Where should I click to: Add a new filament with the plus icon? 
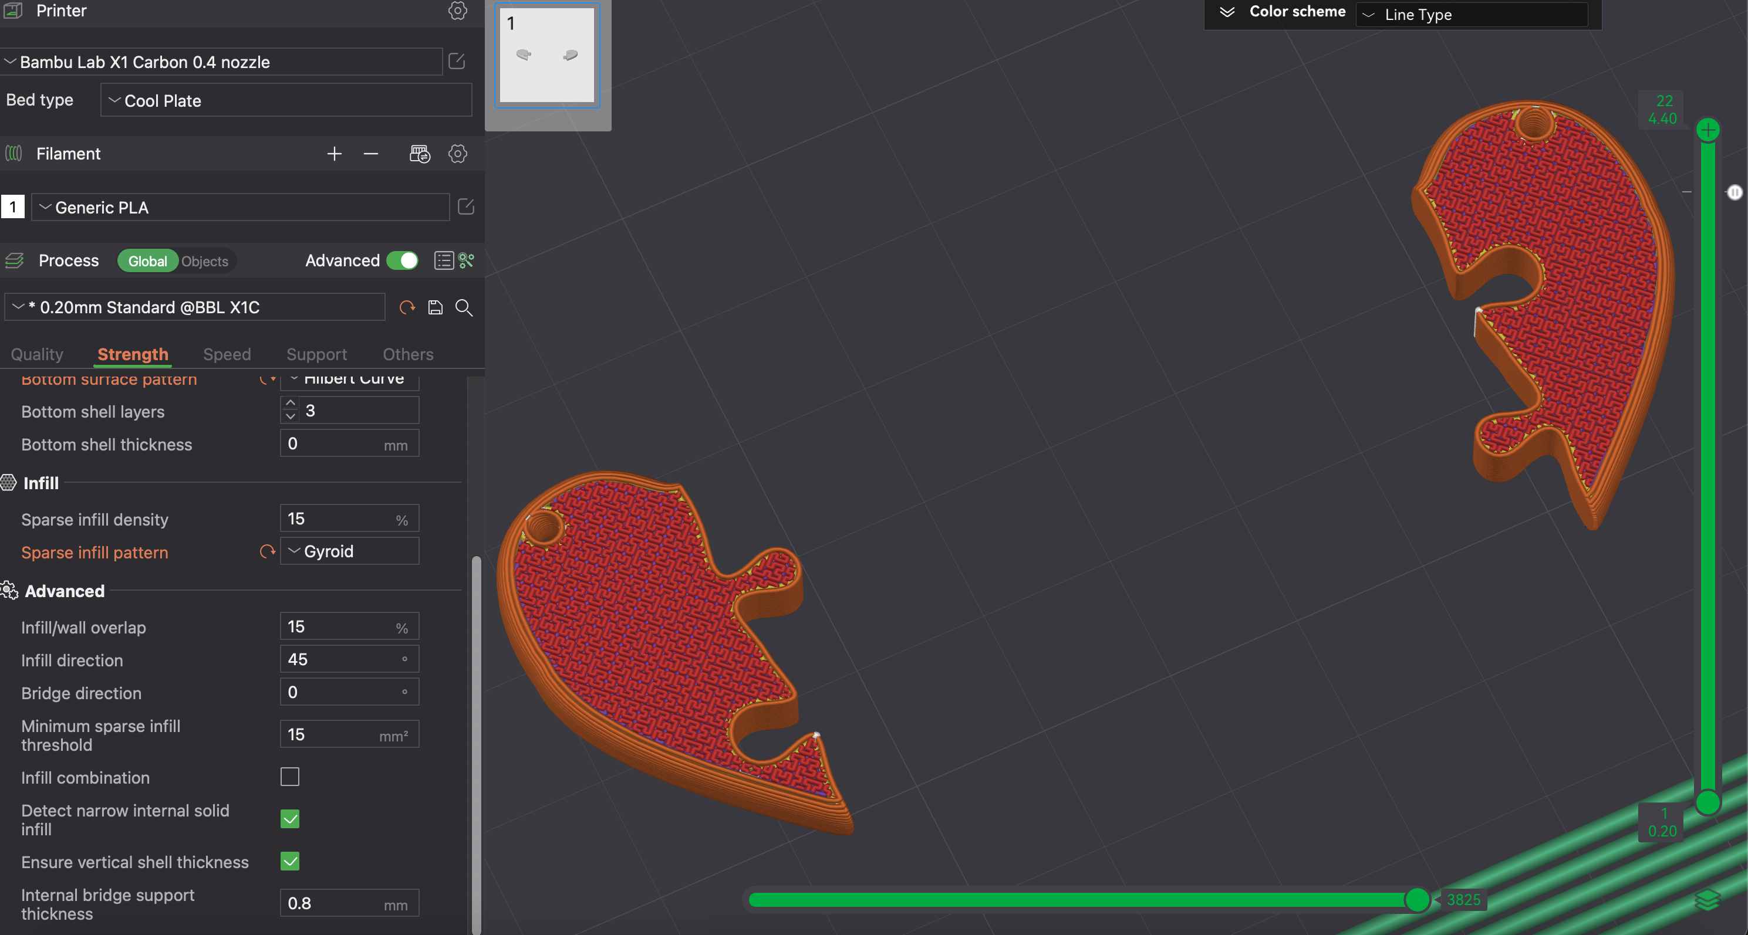click(334, 154)
